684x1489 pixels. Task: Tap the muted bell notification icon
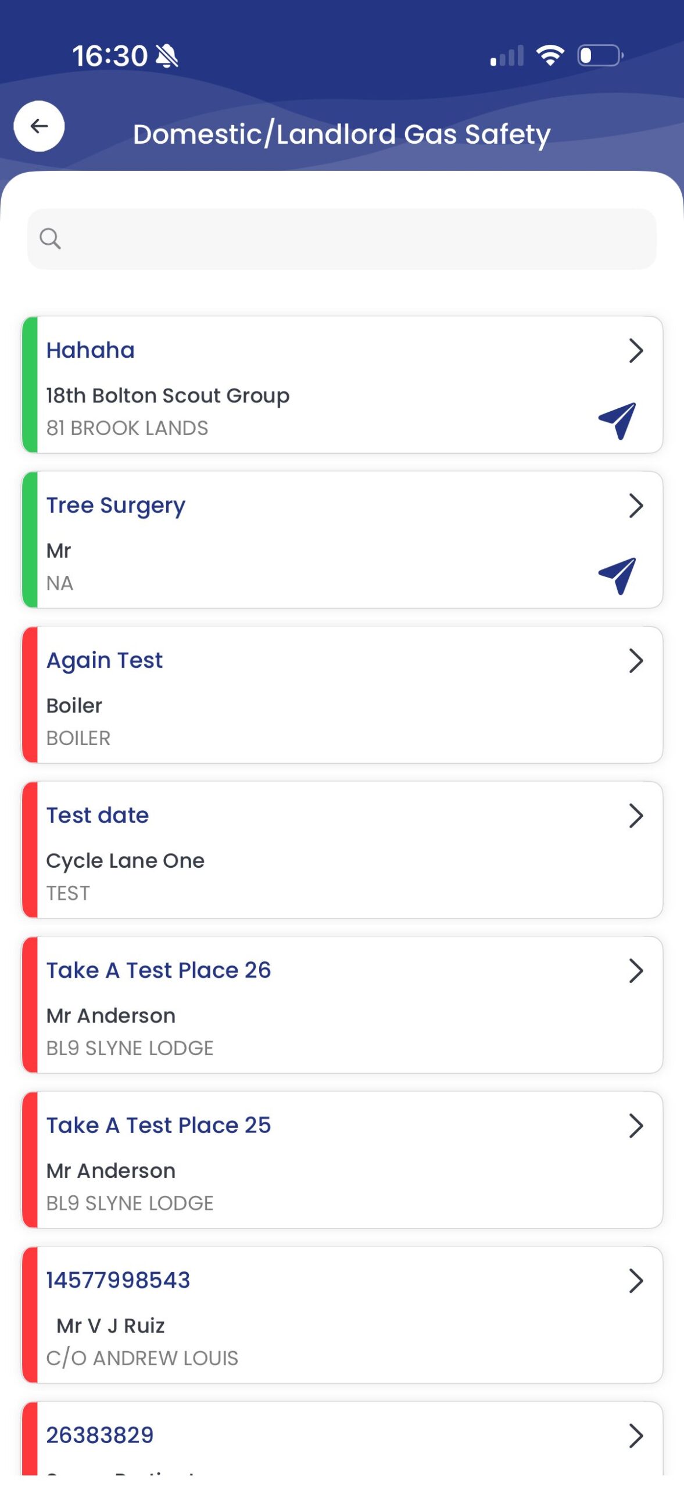coord(167,56)
